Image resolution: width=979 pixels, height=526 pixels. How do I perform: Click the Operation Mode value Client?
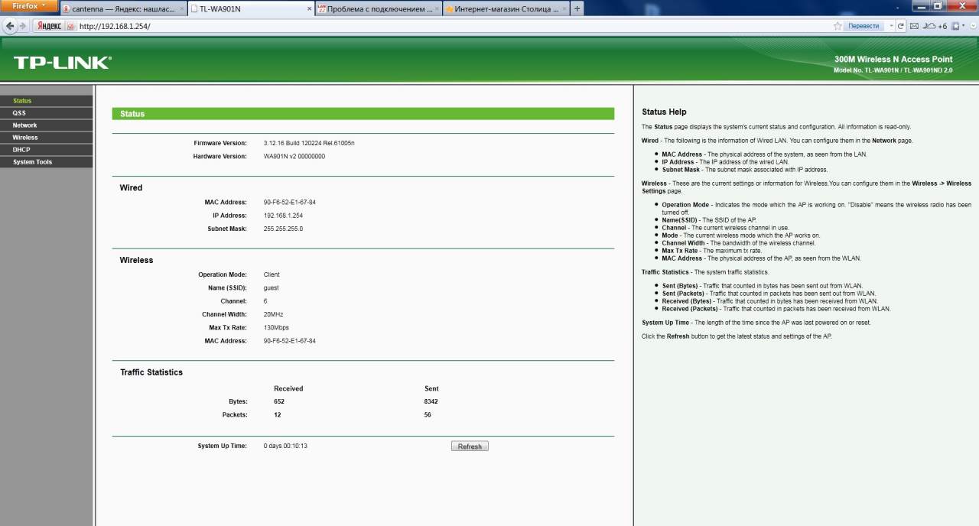272,274
